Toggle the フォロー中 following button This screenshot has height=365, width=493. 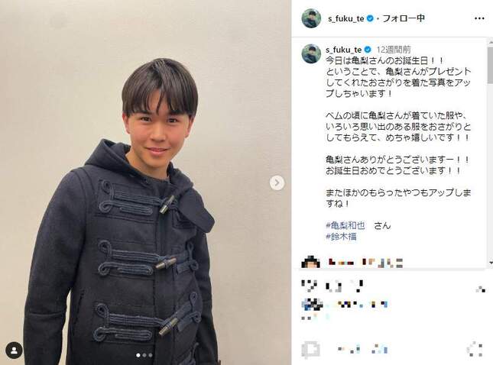tap(404, 18)
